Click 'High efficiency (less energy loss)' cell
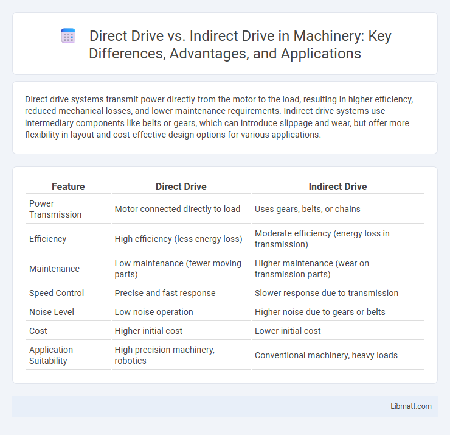 tap(181, 239)
